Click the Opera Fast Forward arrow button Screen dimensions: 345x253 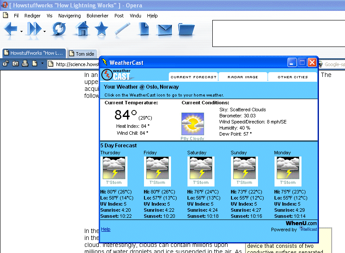[x=33, y=29]
